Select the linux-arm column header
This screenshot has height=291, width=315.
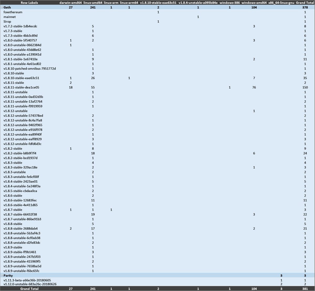[x=111, y=3]
